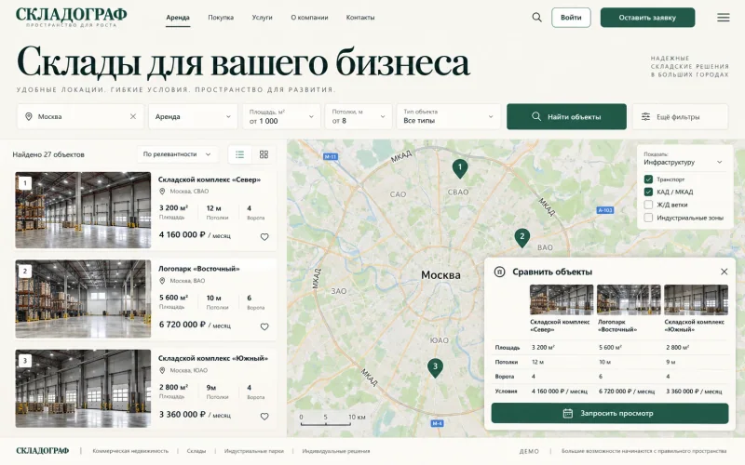Open the listing 3 warehouse photo
The width and height of the screenshot is (745, 465).
tap(83, 389)
